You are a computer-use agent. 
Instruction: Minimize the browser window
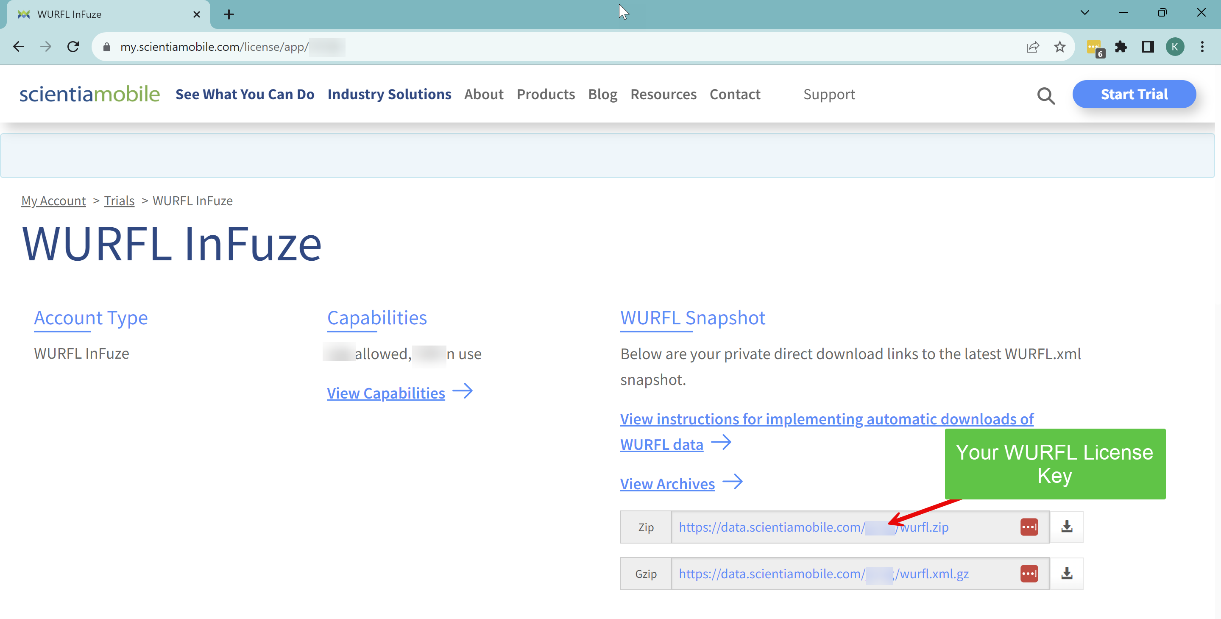click(1123, 12)
